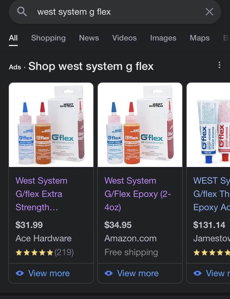Expand View more on Amazon.com listing
Image resolution: width=230 pixels, height=299 pixels.
tap(138, 273)
